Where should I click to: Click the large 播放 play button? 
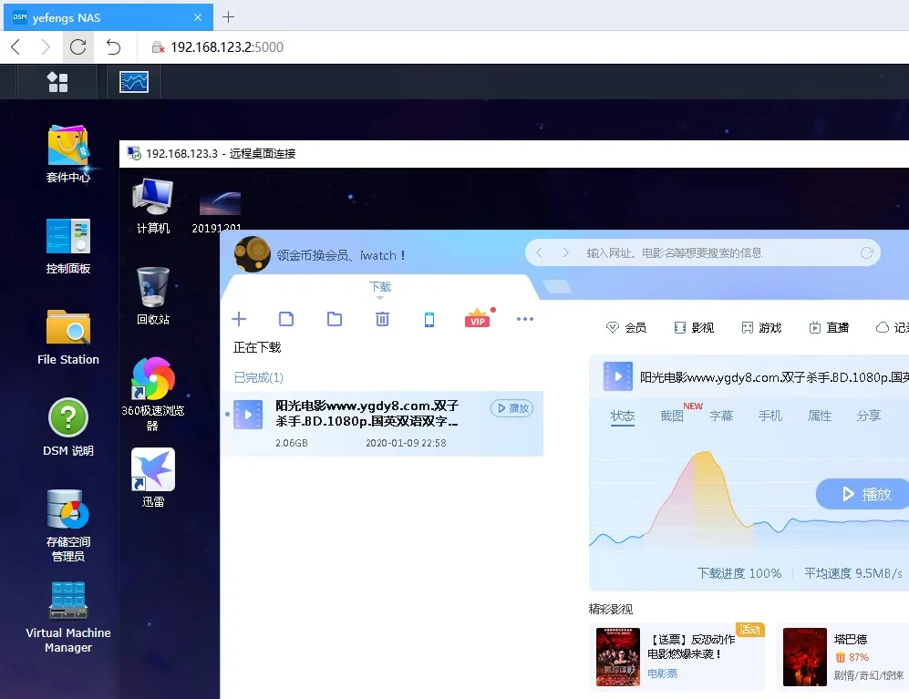point(863,494)
